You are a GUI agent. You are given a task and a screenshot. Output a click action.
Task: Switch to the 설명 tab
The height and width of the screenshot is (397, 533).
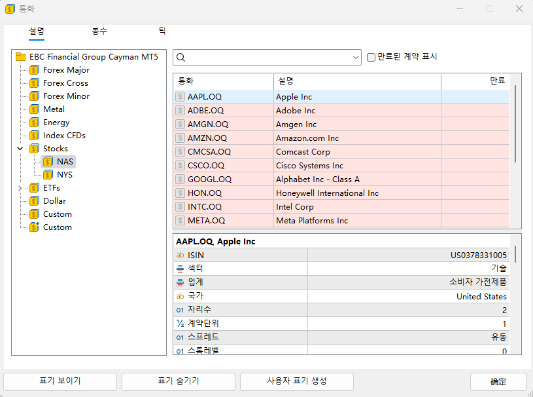pyautogui.click(x=37, y=31)
